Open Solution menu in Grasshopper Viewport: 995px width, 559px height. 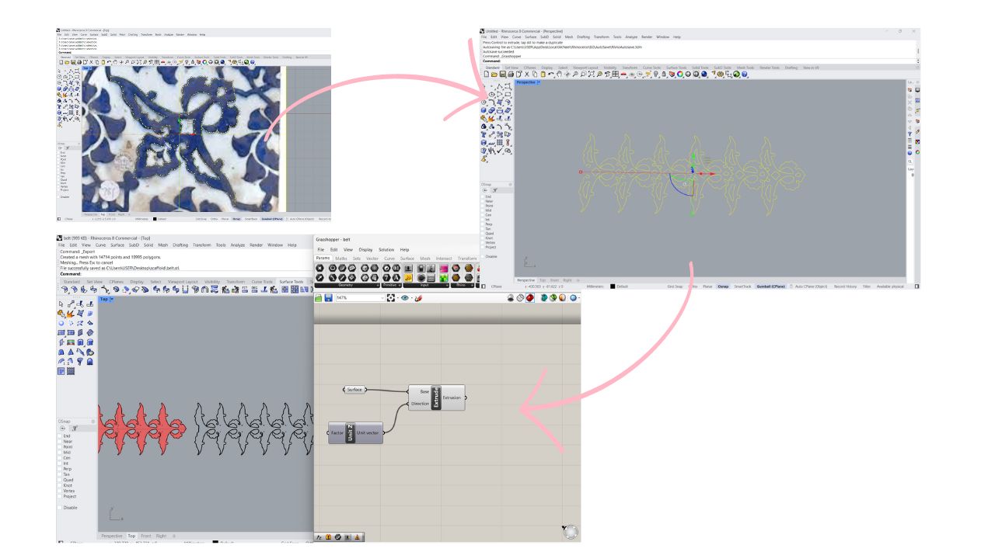pyautogui.click(x=386, y=249)
